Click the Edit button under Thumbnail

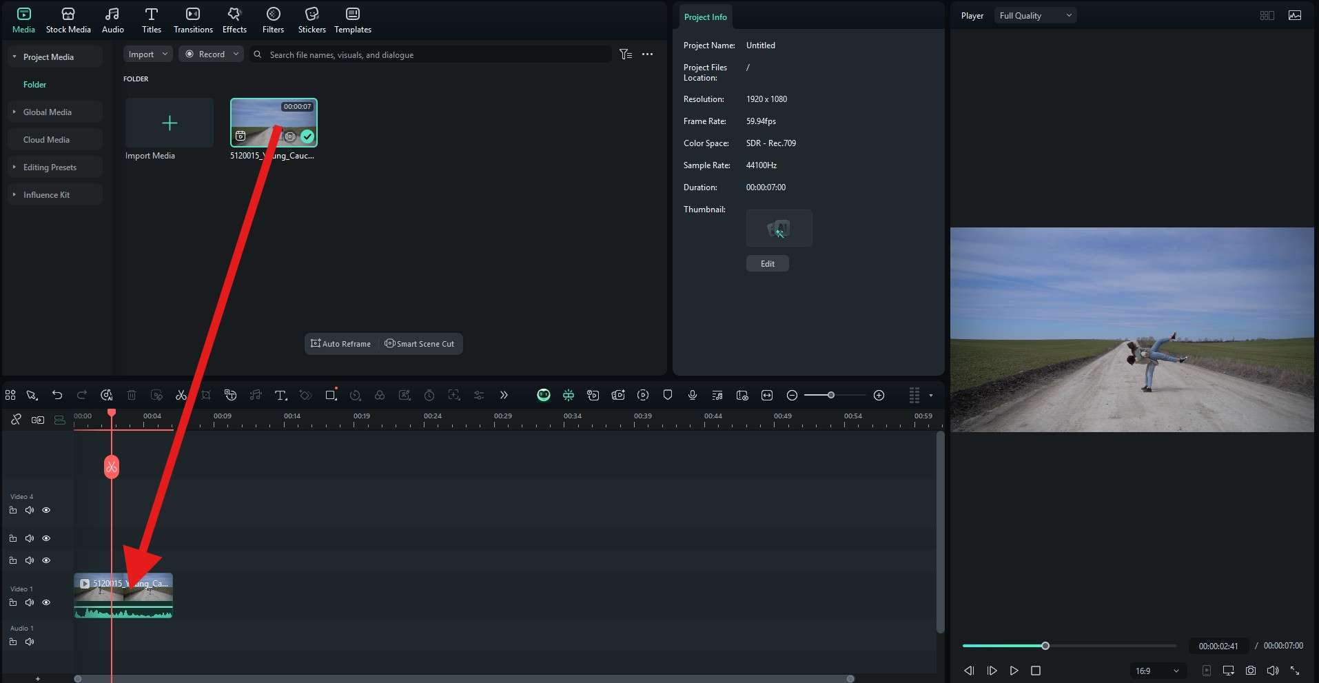point(768,263)
